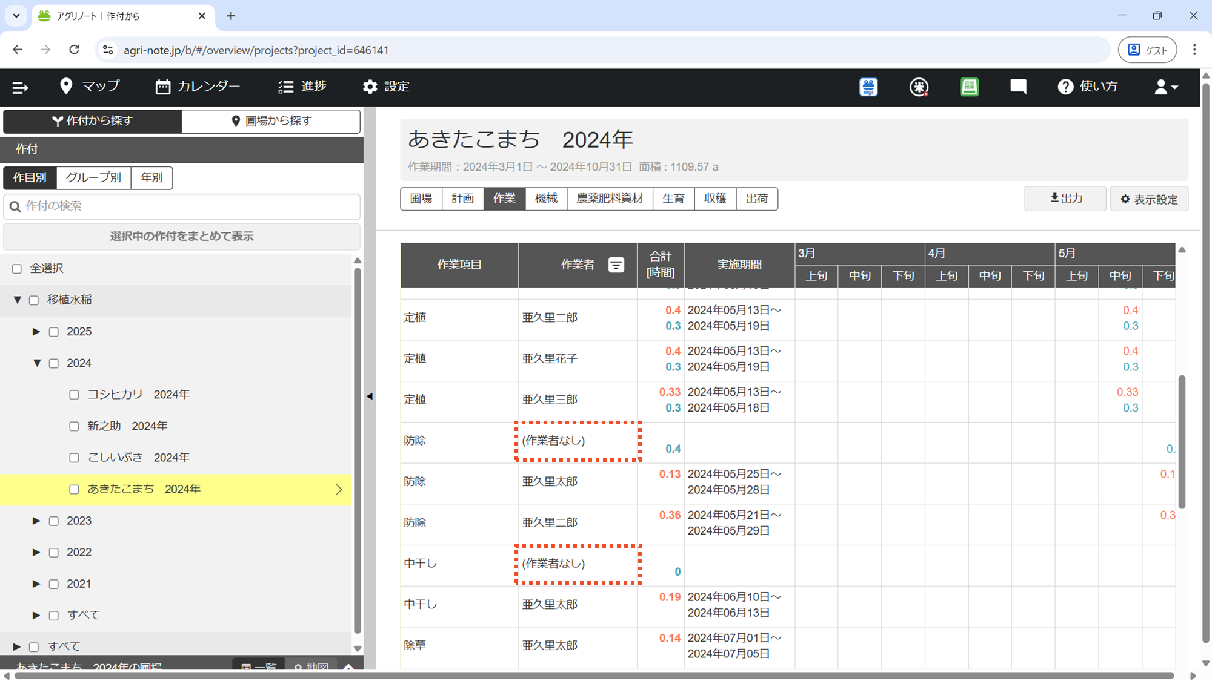The image size is (1212, 681).
Task: Click the agri-note.jp address bar URL
Action: tap(256, 50)
